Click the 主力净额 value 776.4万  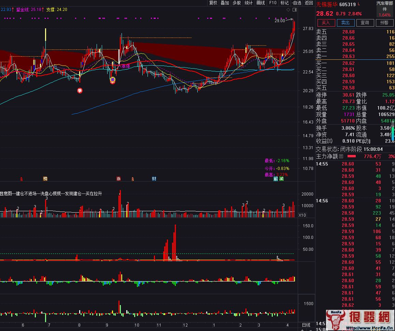372,156
